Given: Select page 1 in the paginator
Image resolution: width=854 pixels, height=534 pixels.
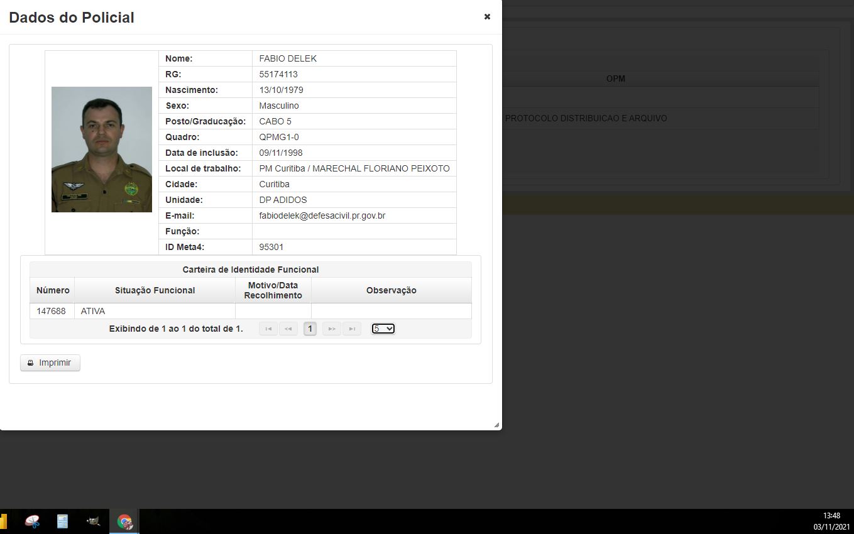Looking at the screenshot, I should (310, 329).
